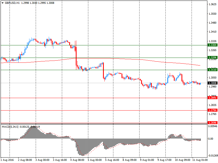The width and height of the screenshot is (218, 163).
Task: Select the GBPUSD,H1 chart title text
Action: [12, 3]
